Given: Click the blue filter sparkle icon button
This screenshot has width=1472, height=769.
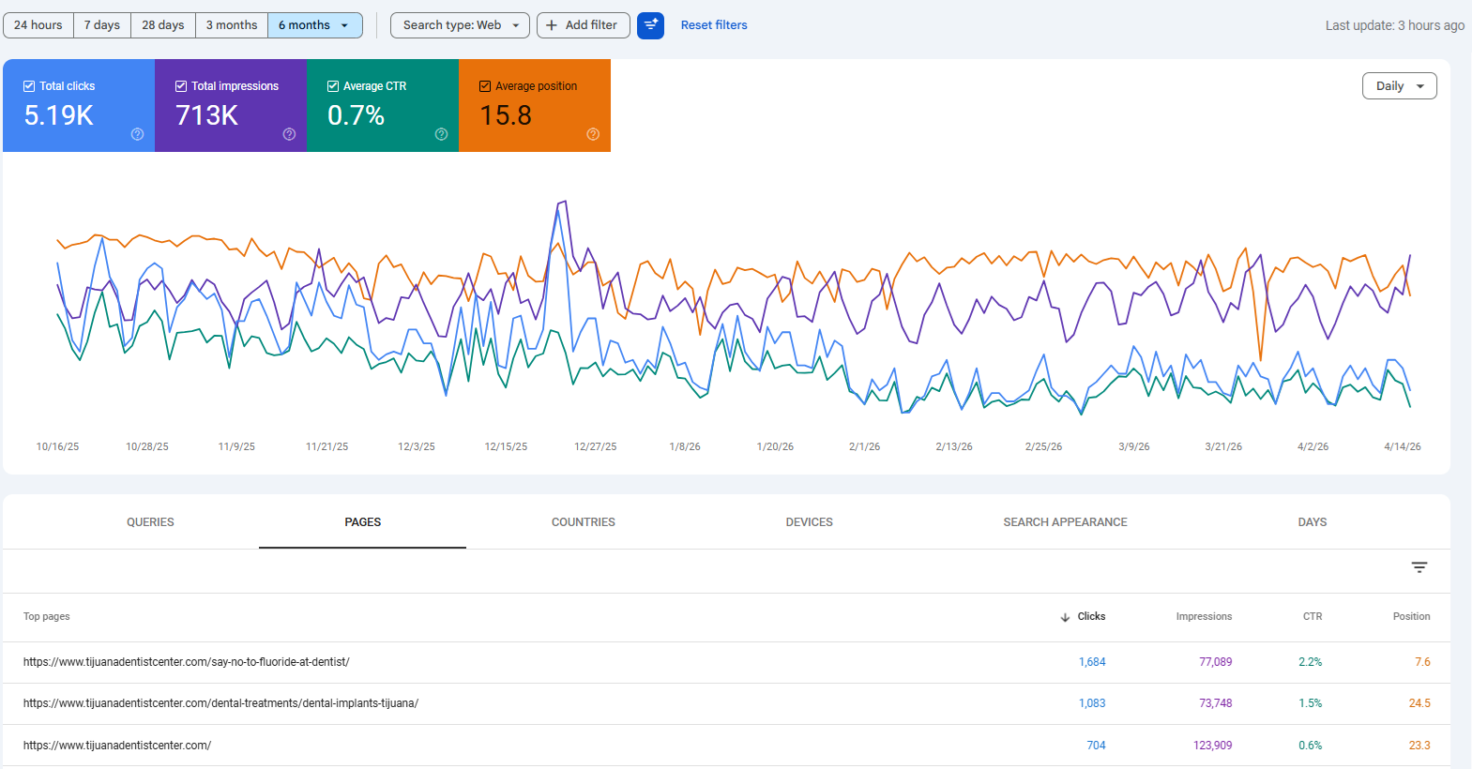Looking at the screenshot, I should pyautogui.click(x=650, y=25).
